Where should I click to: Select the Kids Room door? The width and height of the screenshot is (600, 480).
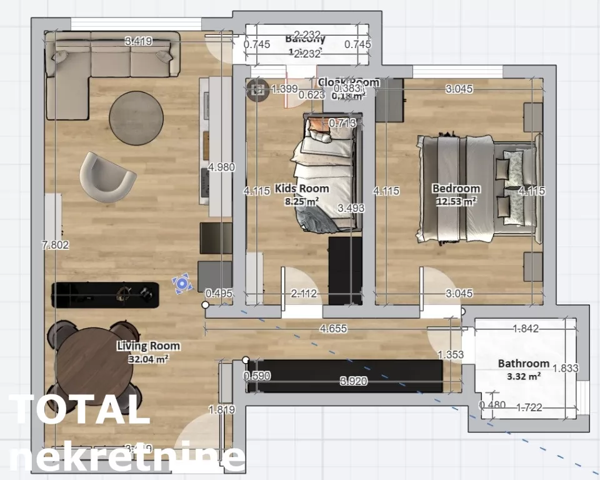click(x=302, y=292)
